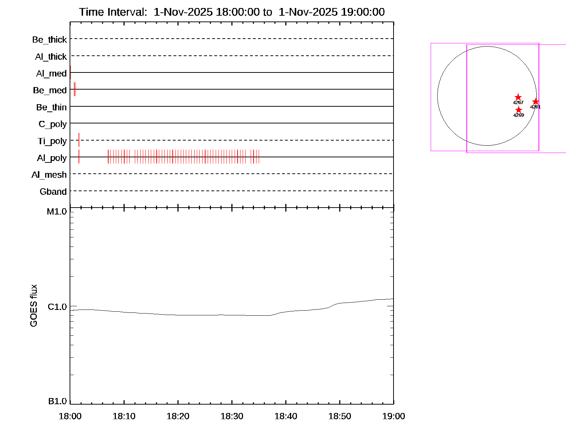Select the Gband filter label
This screenshot has height=437, width=583.
pos(53,192)
